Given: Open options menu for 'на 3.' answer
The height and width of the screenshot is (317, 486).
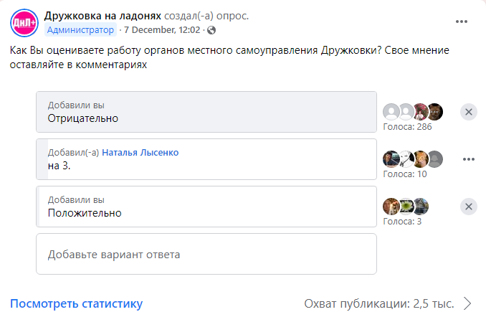Looking at the screenshot, I should (468, 159).
